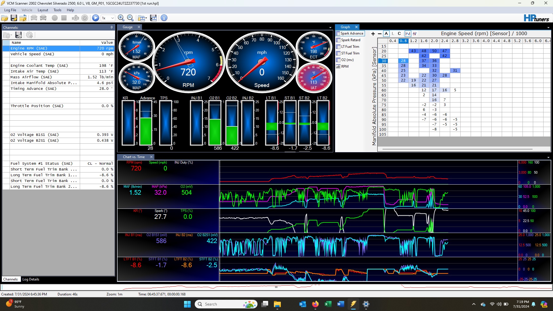Open the Chart panel options dropdown arrow
Screen dimensions: 553x311
(x=548, y=158)
